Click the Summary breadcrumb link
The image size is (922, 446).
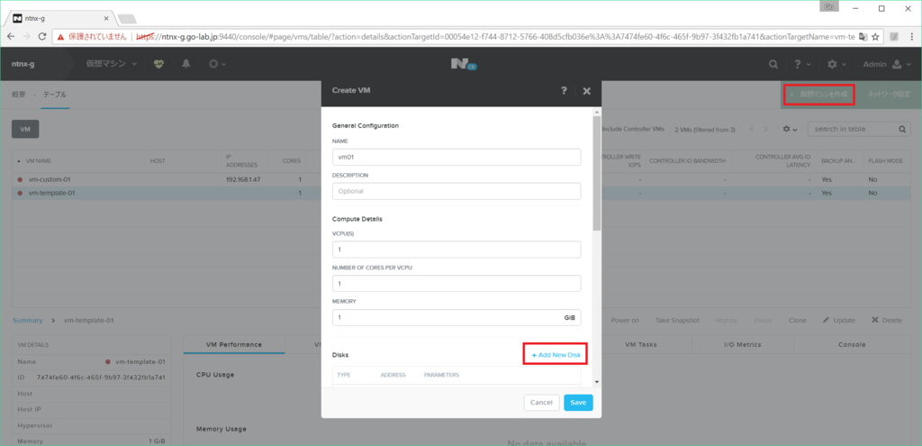point(28,320)
